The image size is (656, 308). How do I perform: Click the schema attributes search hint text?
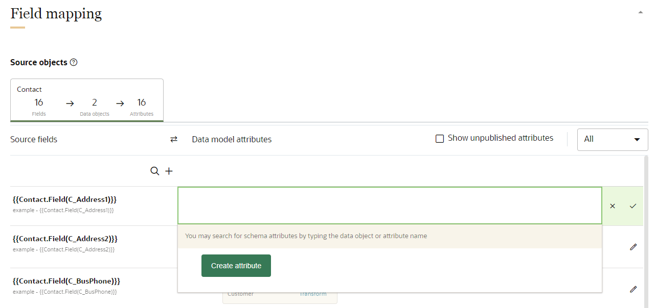pyautogui.click(x=306, y=236)
